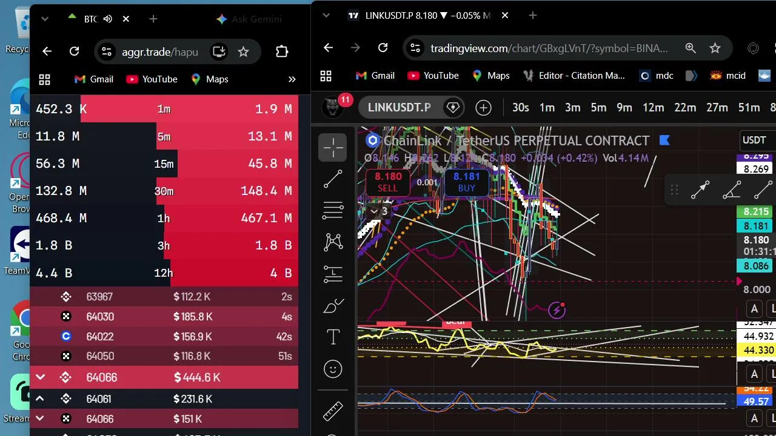Open zoom magnifier in TradingView address bar

(691, 48)
